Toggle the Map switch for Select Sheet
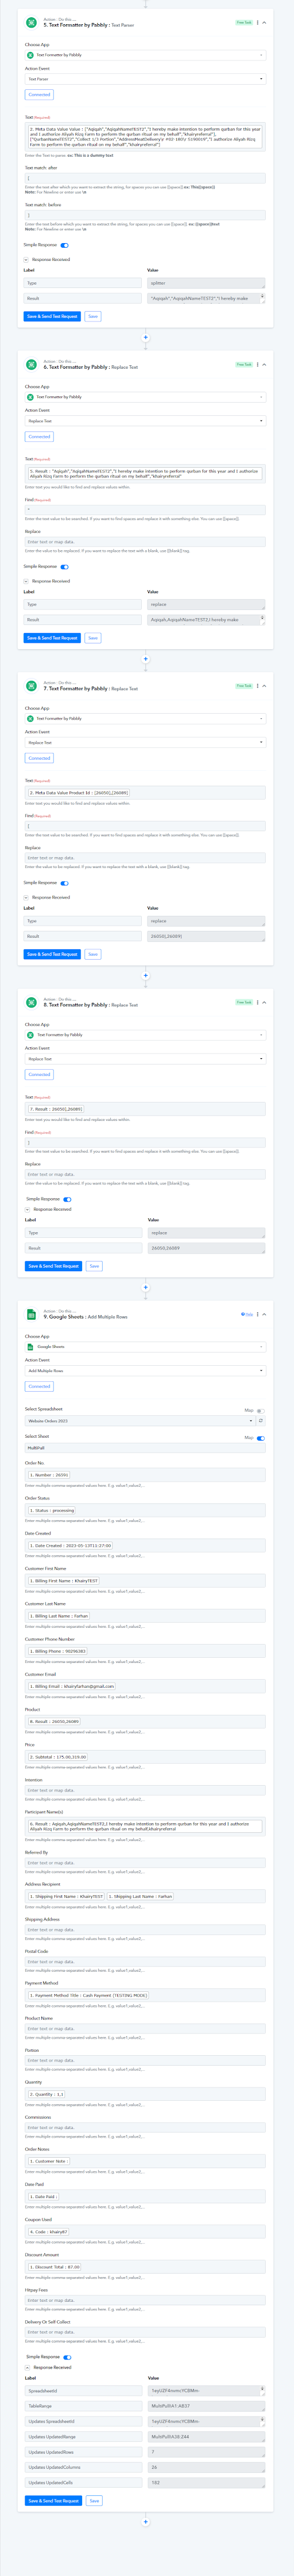The image size is (294, 2576). [x=260, y=1438]
